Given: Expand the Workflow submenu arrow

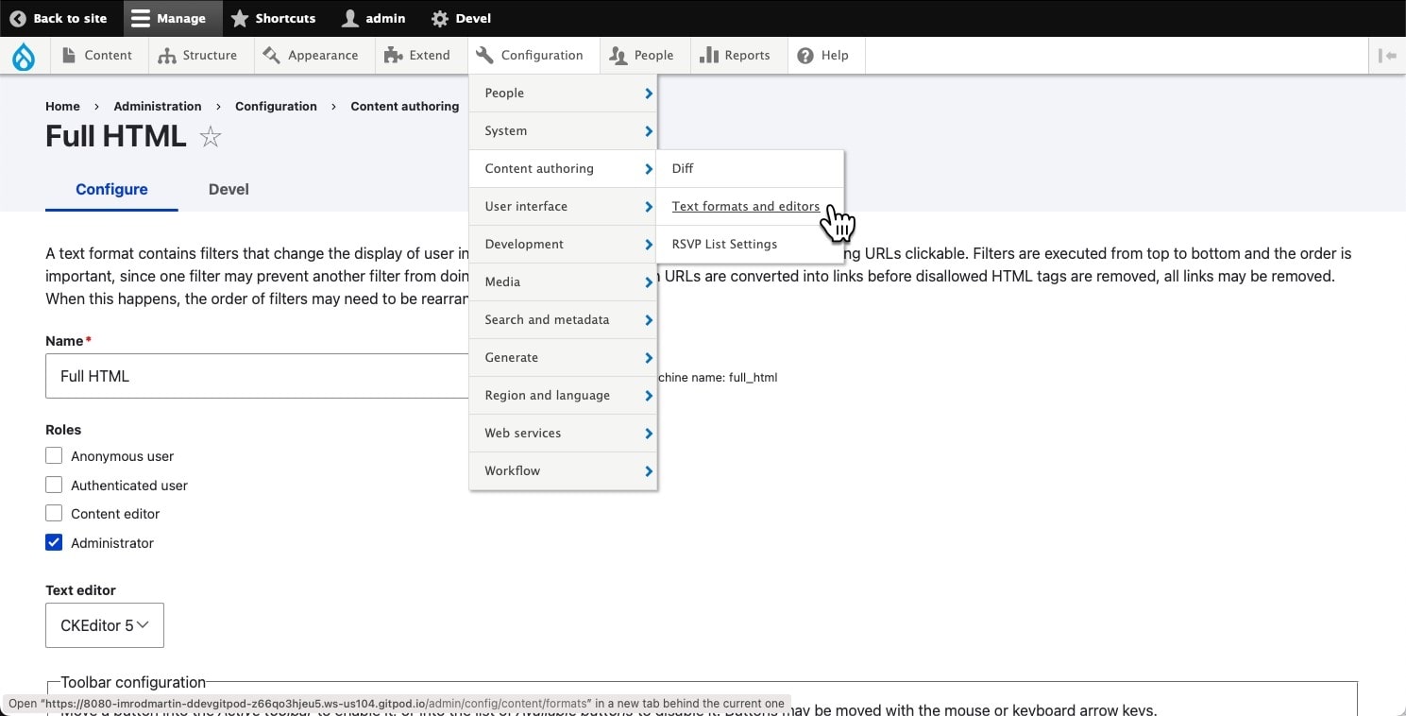Looking at the screenshot, I should (x=649, y=470).
